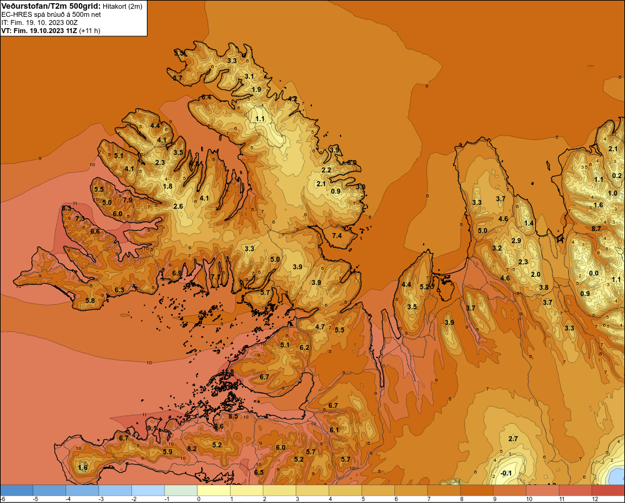Click the temperature value 6.1
Screen dimensions: 625x503
tap(334, 430)
